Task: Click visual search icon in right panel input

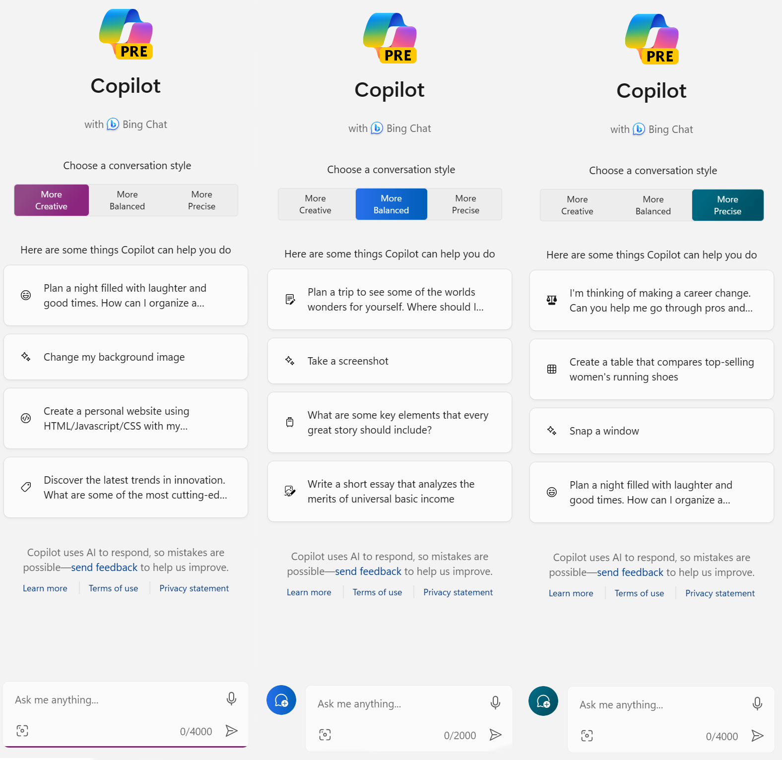Action: click(587, 736)
